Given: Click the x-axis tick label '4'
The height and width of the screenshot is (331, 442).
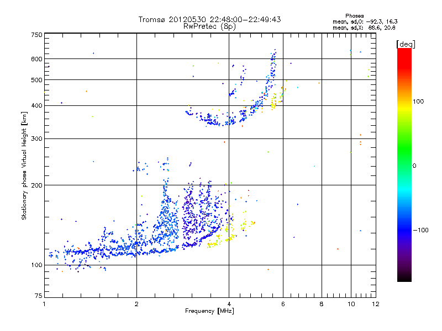Looking at the screenshot, I should [x=229, y=304].
